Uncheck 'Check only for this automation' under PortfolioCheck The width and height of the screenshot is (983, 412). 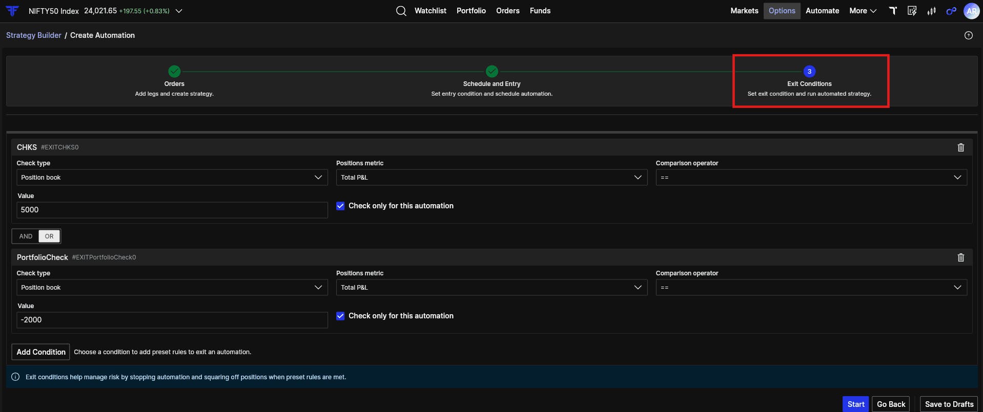click(340, 316)
